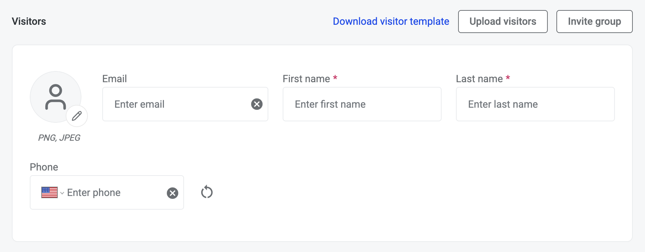
Task: Expand the country code chevron
Action: pos(62,193)
